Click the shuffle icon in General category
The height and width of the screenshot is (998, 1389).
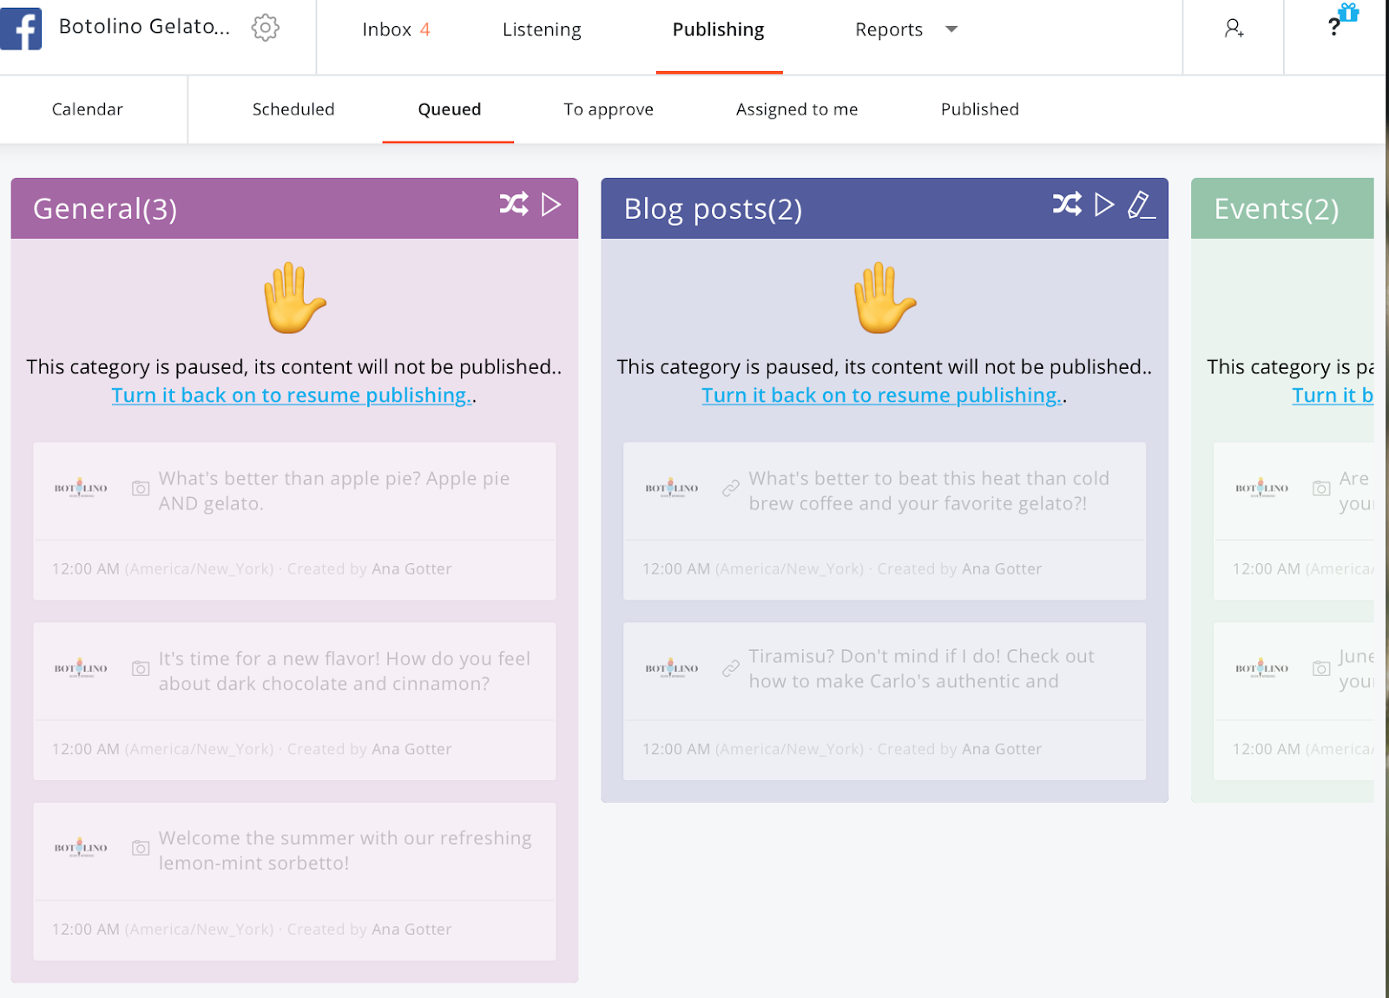coord(513,205)
